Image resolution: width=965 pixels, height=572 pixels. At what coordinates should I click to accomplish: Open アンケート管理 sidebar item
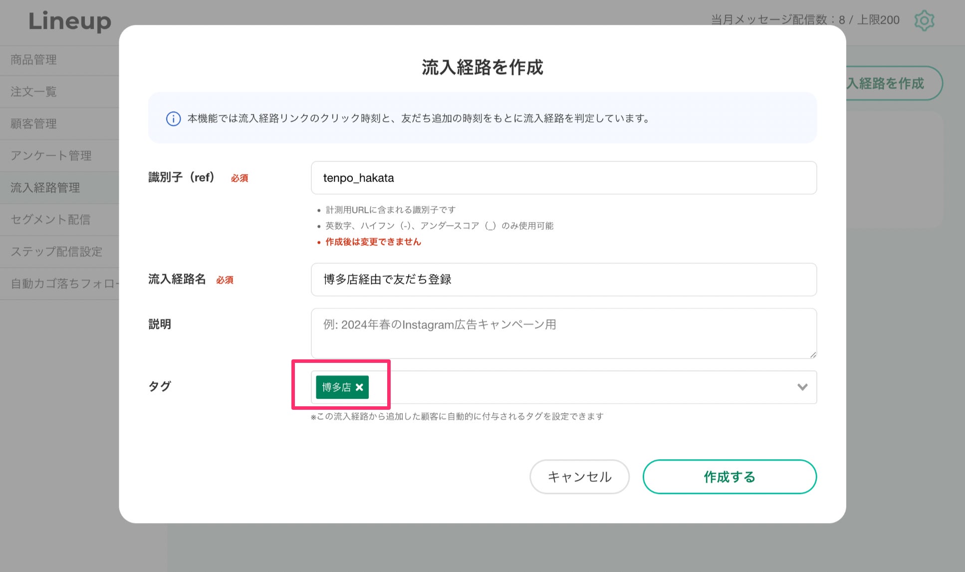pos(51,156)
